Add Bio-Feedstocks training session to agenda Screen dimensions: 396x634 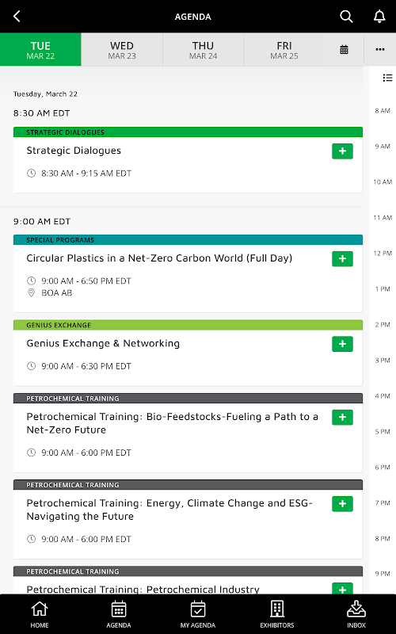pyautogui.click(x=342, y=418)
